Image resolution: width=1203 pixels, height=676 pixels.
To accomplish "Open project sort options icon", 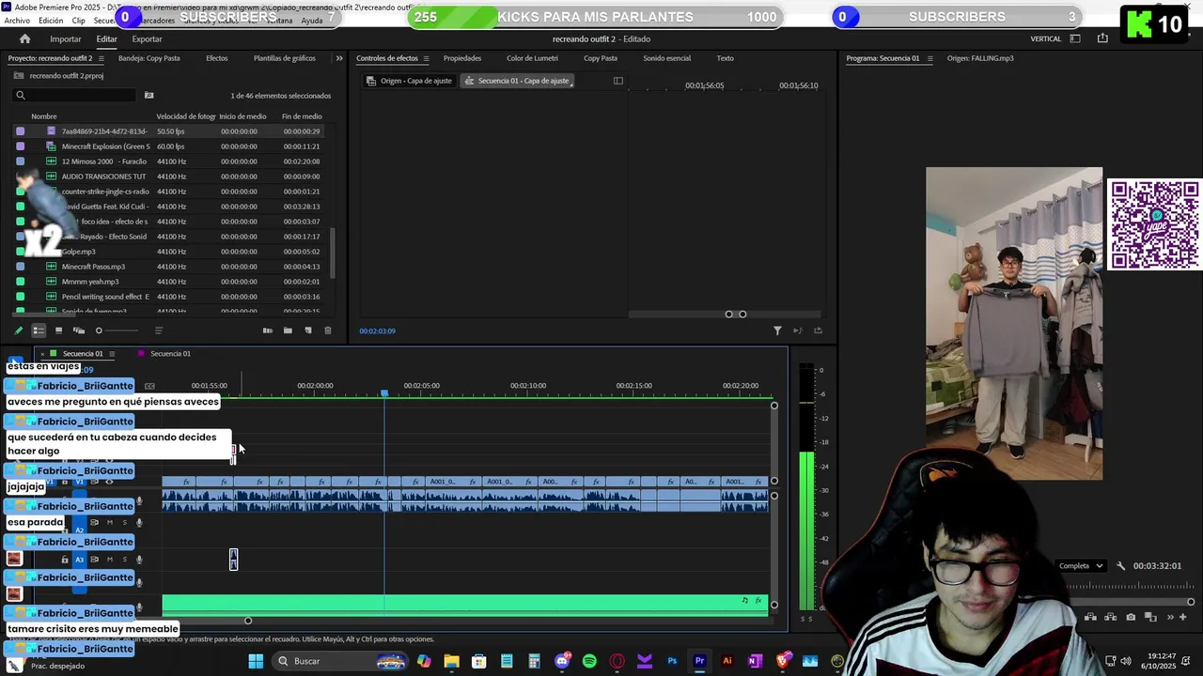I will tap(158, 330).
